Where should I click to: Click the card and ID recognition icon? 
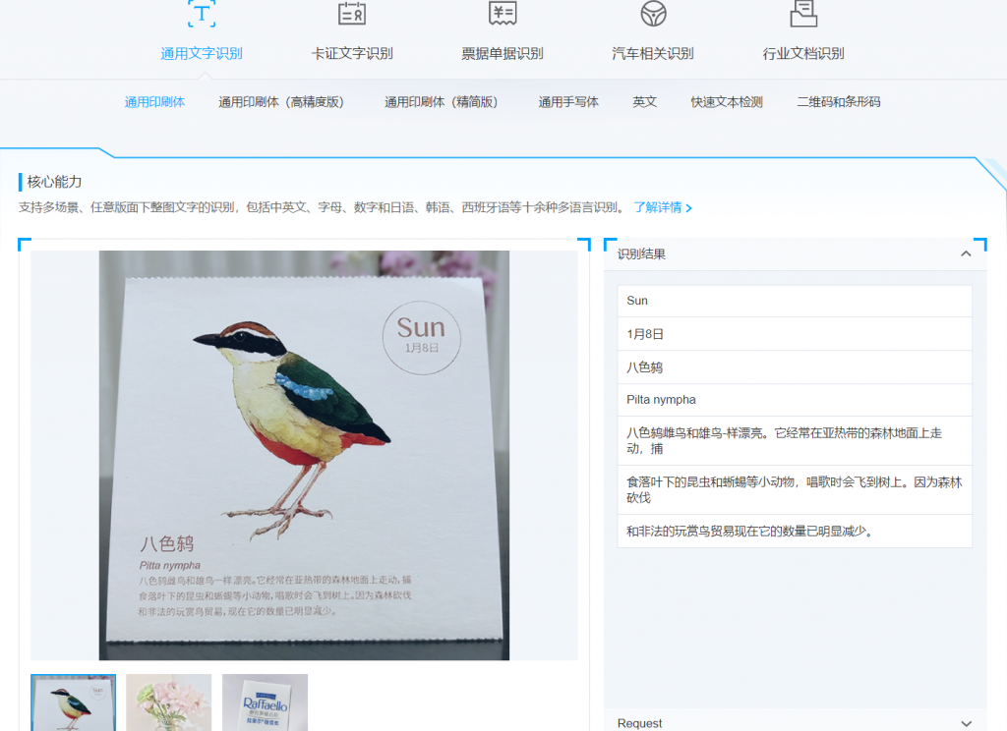[352, 13]
